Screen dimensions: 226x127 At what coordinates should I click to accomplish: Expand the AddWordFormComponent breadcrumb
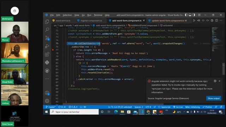coord(144,25)
